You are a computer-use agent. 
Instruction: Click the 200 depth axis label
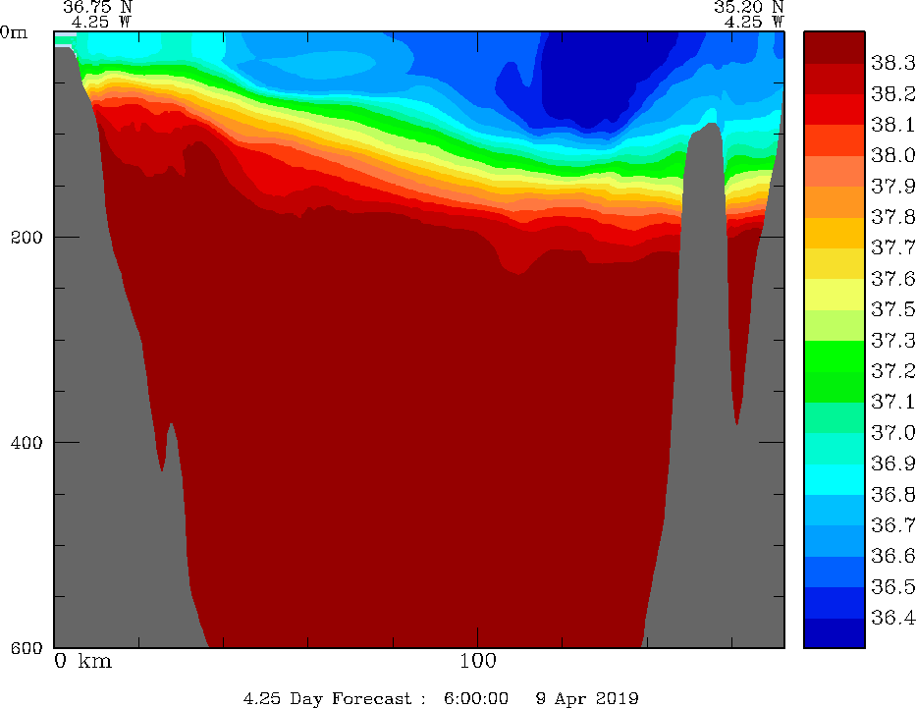pos(27,238)
